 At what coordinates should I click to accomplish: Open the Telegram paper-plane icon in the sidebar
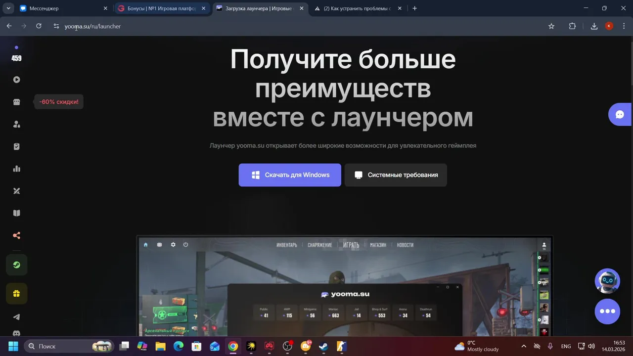click(x=16, y=317)
